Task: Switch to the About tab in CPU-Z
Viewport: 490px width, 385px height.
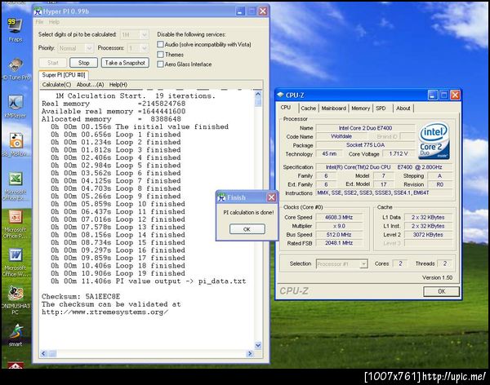Action: tap(403, 108)
